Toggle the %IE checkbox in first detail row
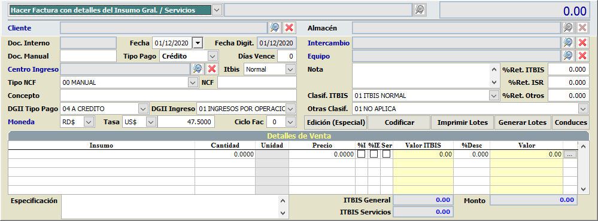Image resolution: width=598 pixels, height=221 pixels. (x=374, y=154)
